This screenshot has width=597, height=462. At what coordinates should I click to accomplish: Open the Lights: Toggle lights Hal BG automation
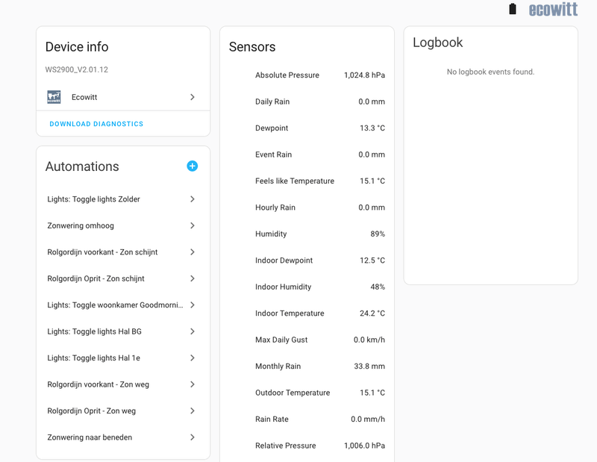[94, 331]
